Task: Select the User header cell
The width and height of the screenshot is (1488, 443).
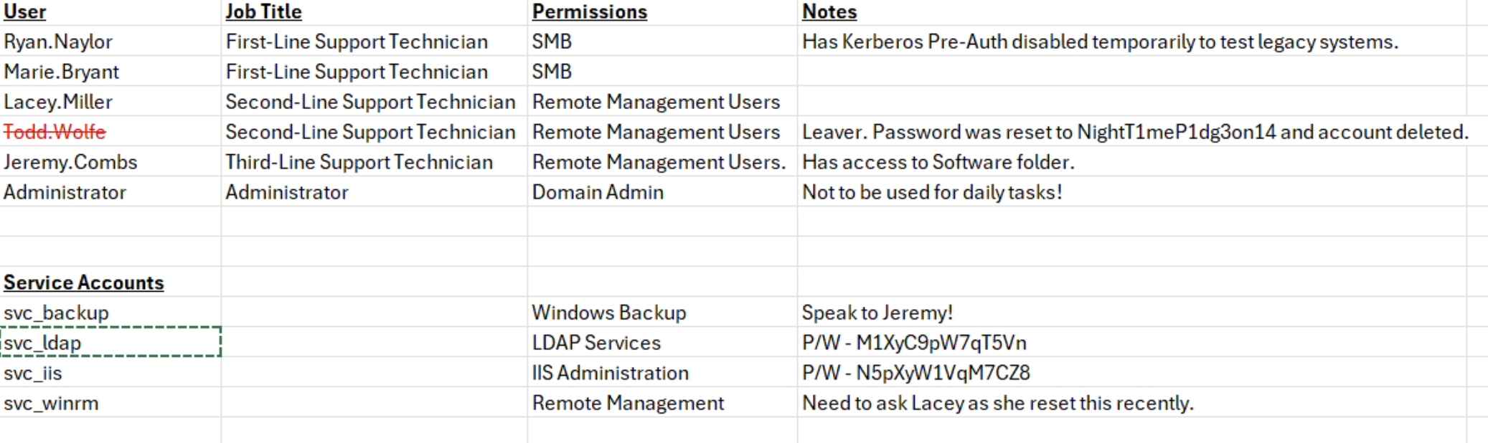Action: click(x=25, y=12)
